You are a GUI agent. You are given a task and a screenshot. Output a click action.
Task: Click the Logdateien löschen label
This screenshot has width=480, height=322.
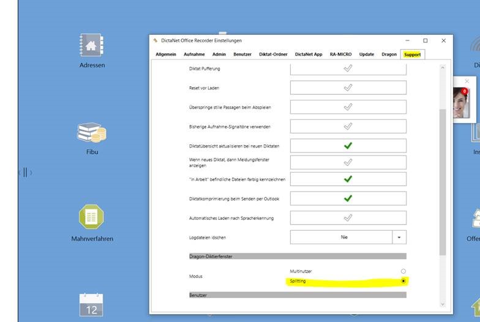coord(207,238)
